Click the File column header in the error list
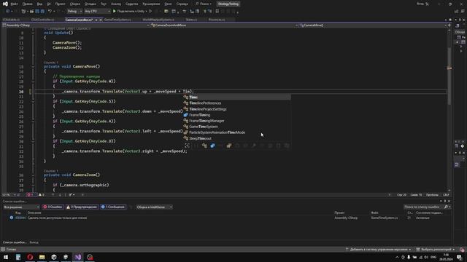Screen dimensions: 467x262 tap(374, 213)
